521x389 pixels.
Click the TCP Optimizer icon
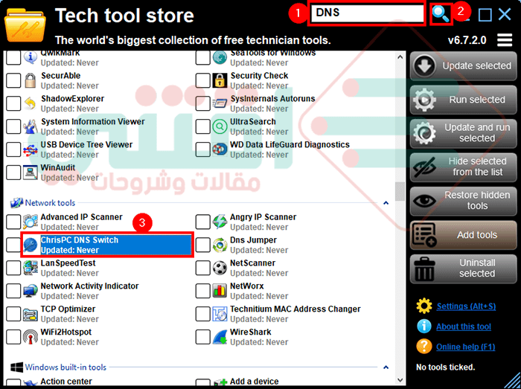click(x=31, y=314)
